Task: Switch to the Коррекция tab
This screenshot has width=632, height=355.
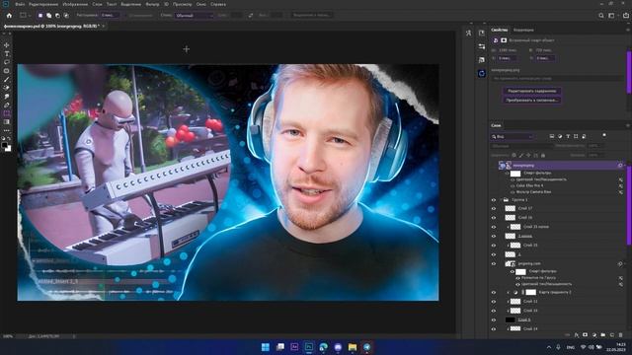Action: (523, 30)
